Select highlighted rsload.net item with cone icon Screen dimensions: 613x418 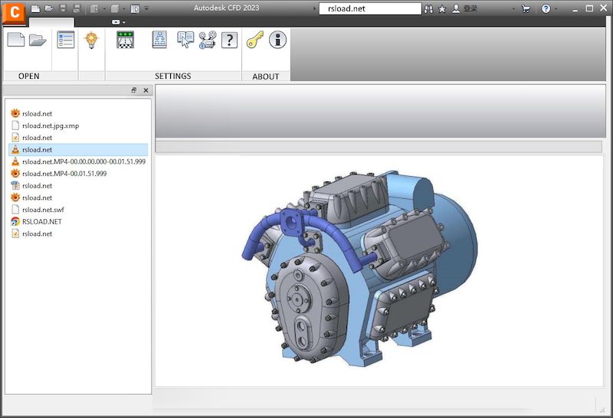[x=78, y=149]
